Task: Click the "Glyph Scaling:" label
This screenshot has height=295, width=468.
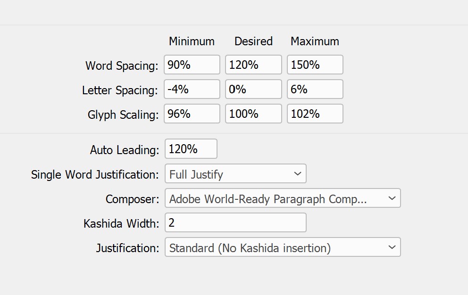Action: (123, 115)
